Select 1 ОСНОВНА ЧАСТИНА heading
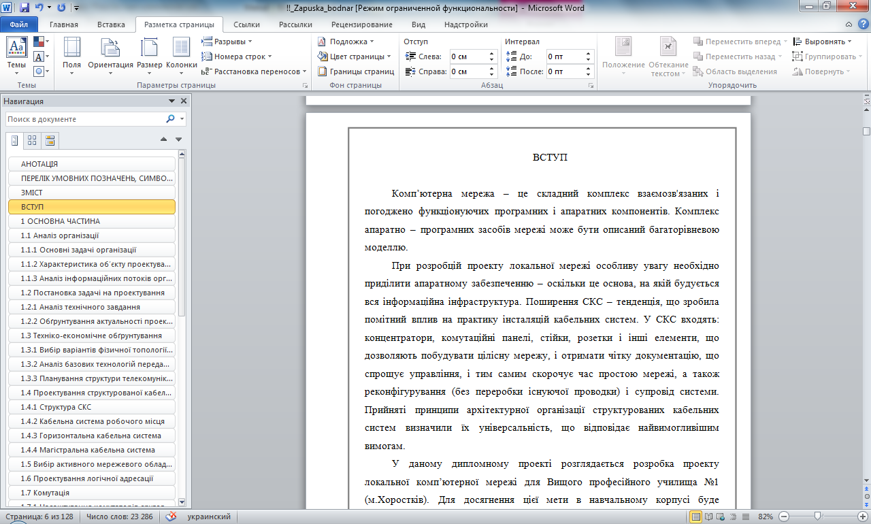Image resolution: width=871 pixels, height=524 pixels. tap(92, 221)
